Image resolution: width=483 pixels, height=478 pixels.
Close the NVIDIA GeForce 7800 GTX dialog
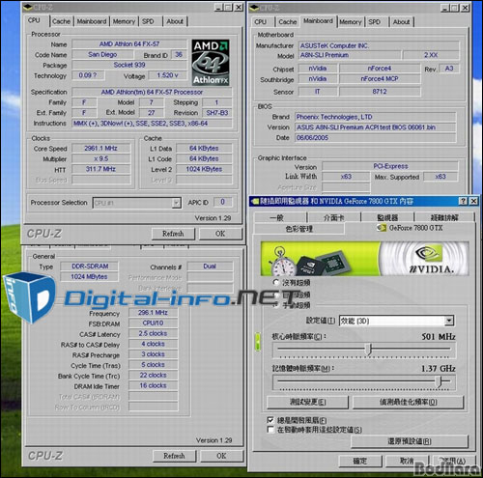473,201
